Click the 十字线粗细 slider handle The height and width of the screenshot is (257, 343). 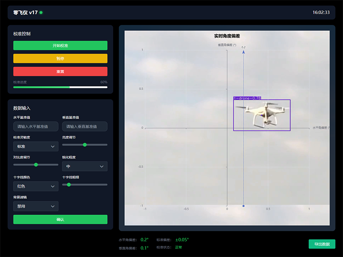point(69,185)
